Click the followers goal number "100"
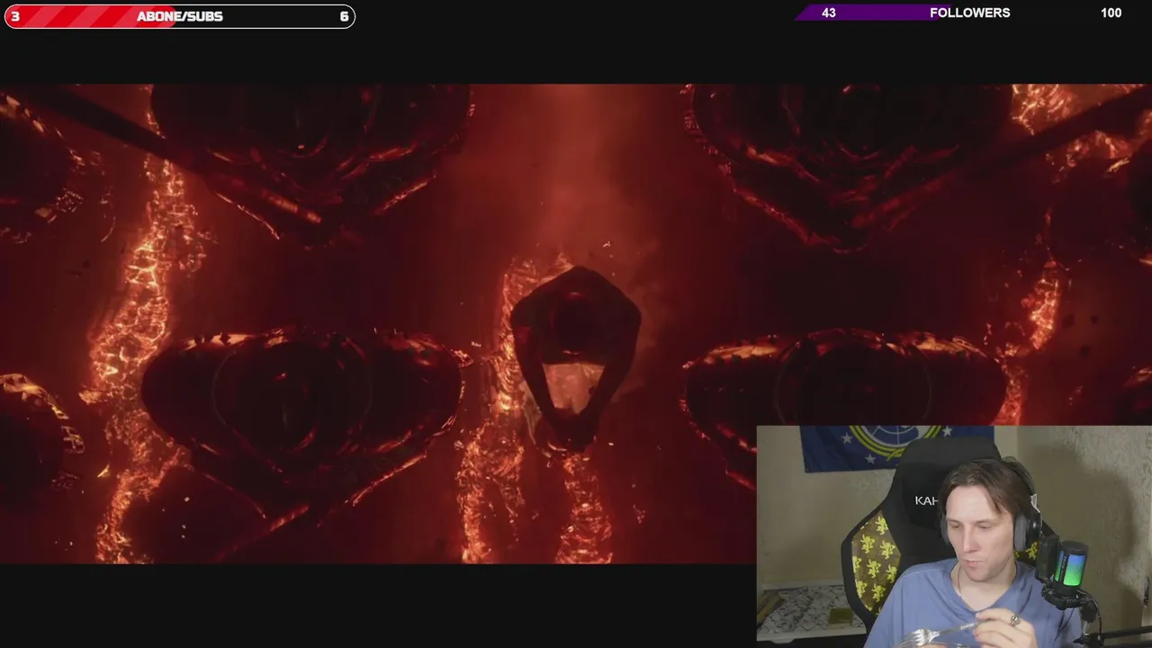Screen dimensions: 1152x648 click(x=1111, y=13)
